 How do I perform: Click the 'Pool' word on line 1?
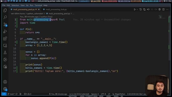(62, 20)
